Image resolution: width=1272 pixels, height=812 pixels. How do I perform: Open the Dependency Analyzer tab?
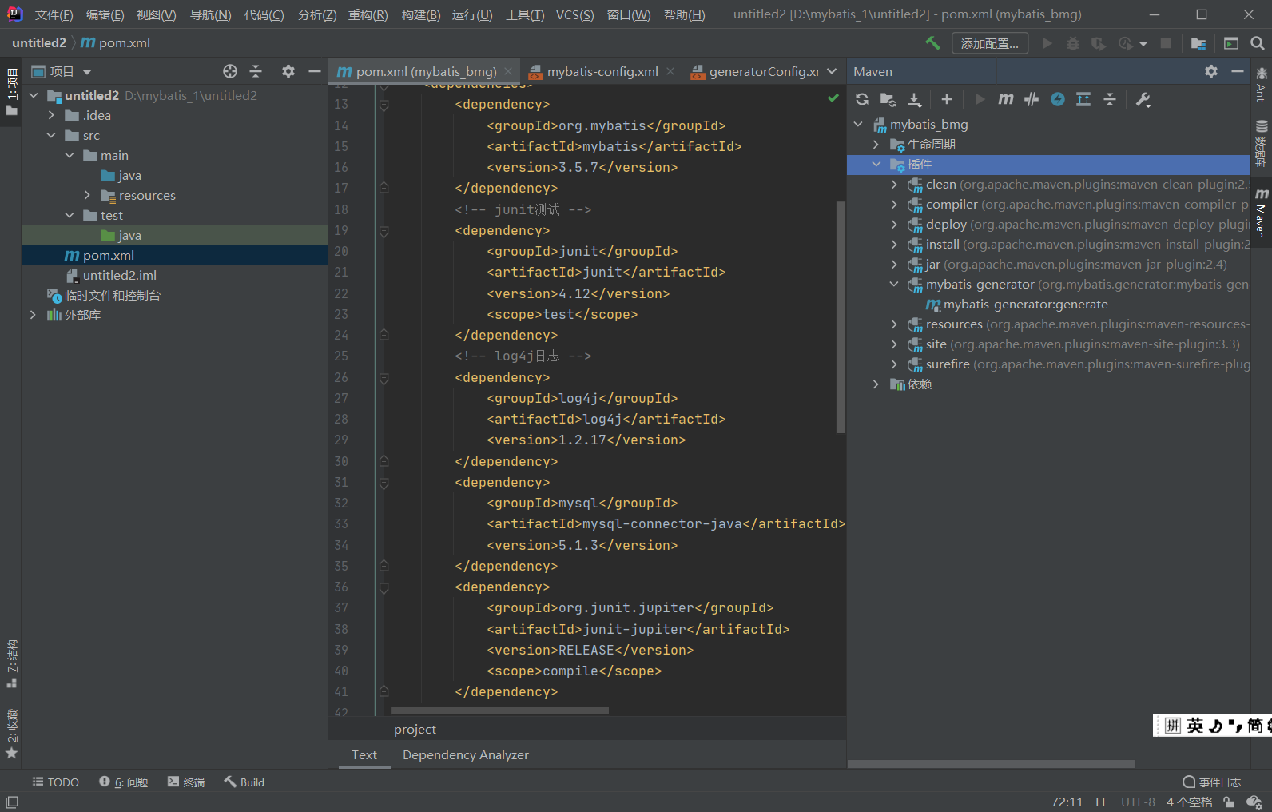(x=465, y=755)
